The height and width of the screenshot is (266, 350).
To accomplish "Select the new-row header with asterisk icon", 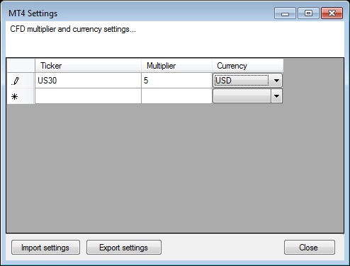I will click(21, 96).
